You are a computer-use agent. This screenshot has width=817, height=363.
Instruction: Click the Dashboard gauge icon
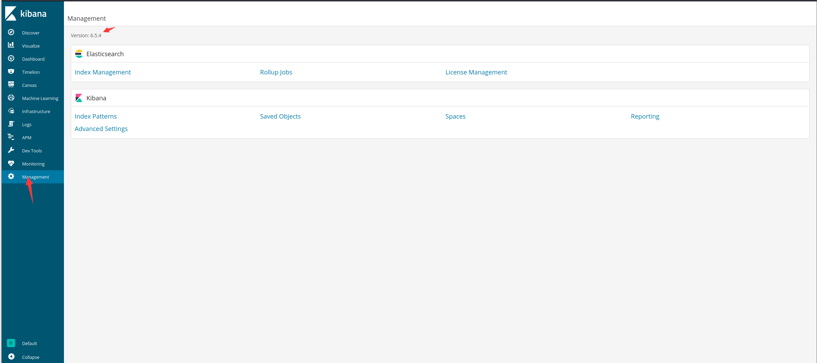click(11, 59)
